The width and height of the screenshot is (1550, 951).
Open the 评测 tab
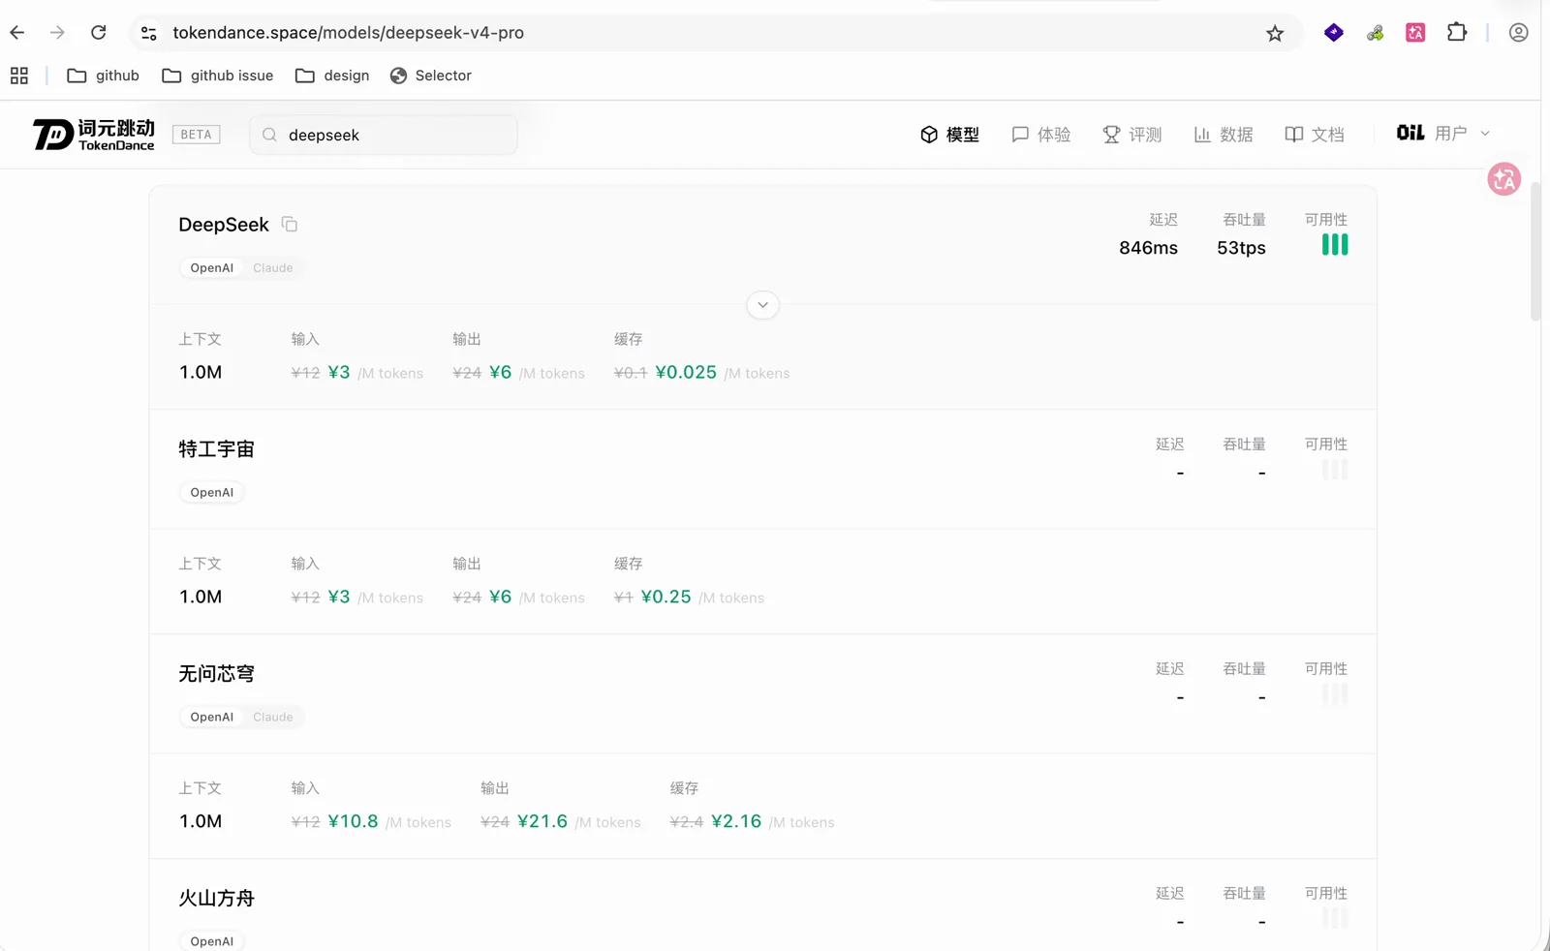1131,135
